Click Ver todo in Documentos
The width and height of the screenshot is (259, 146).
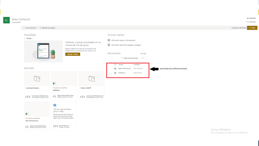pyautogui.click(x=143, y=54)
